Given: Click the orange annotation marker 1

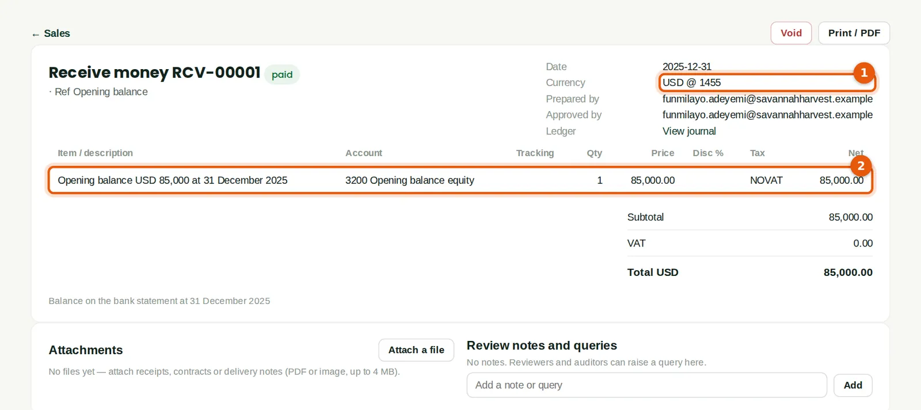Looking at the screenshot, I should coord(863,73).
